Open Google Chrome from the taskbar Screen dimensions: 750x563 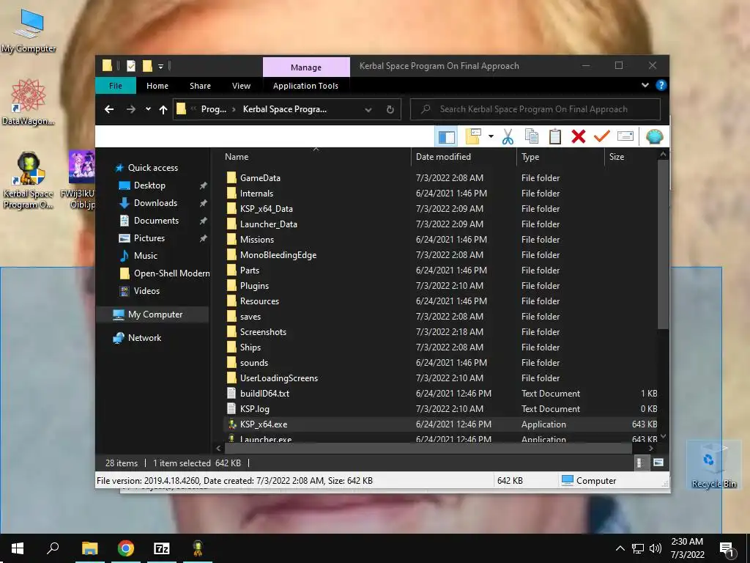126,548
